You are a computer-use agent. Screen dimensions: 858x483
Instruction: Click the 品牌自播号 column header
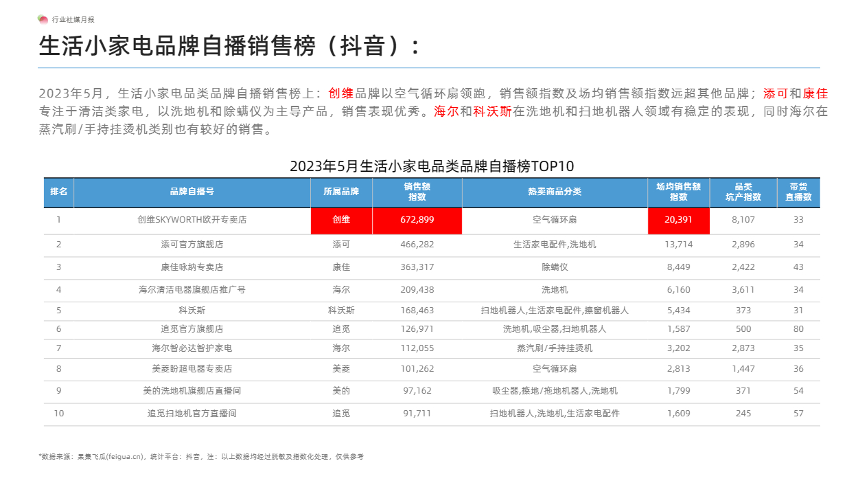click(192, 192)
